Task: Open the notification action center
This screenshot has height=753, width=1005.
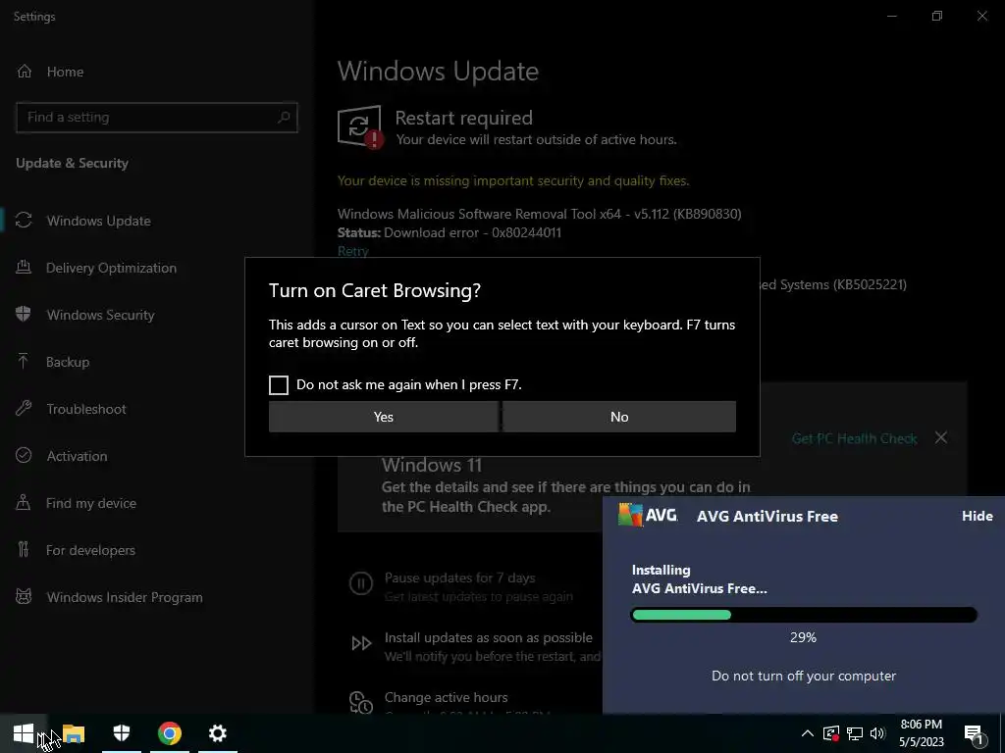Action: (974, 733)
